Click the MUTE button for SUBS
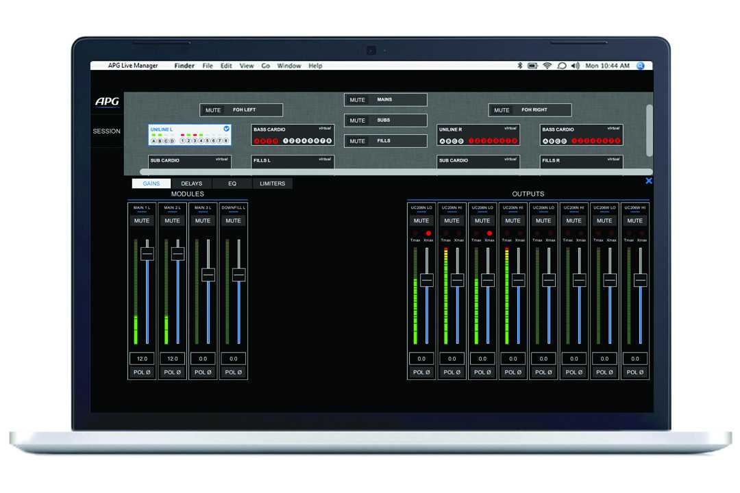This screenshot has width=740, height=493. [357, 120]
